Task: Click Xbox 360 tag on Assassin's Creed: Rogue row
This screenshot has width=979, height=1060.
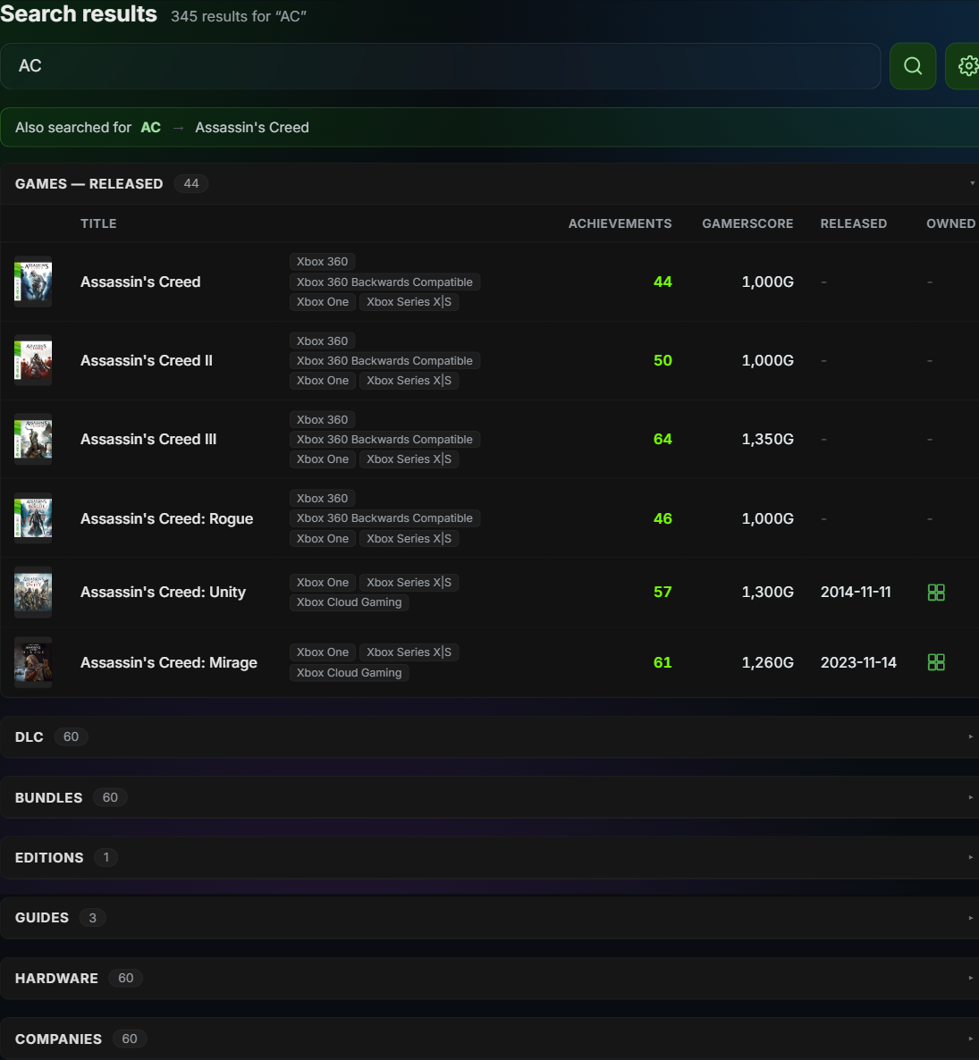Action: [x=323, y=499]
